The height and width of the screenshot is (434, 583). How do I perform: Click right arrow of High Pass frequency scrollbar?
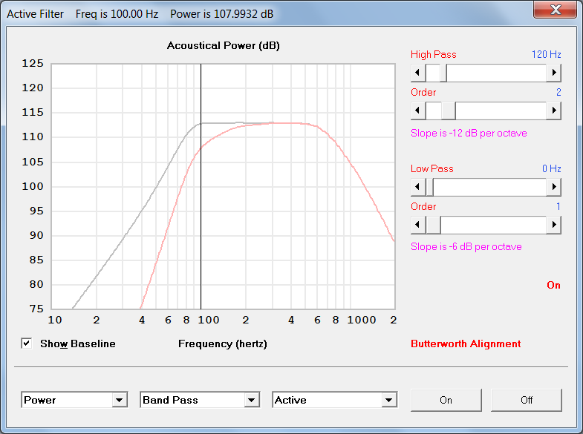[x=554, y=73]
